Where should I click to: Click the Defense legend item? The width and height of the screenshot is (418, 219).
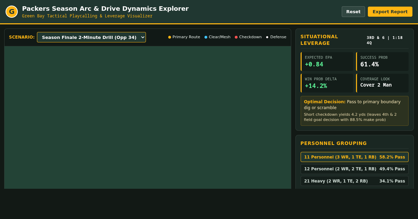pyautogui.click(x=276, y=37)
